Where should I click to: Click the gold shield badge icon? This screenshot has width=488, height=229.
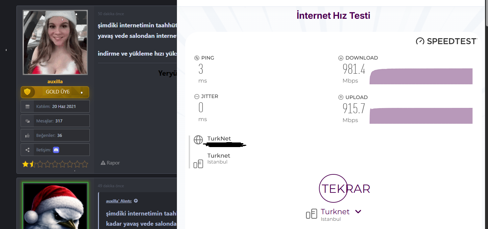coord(27,92)
